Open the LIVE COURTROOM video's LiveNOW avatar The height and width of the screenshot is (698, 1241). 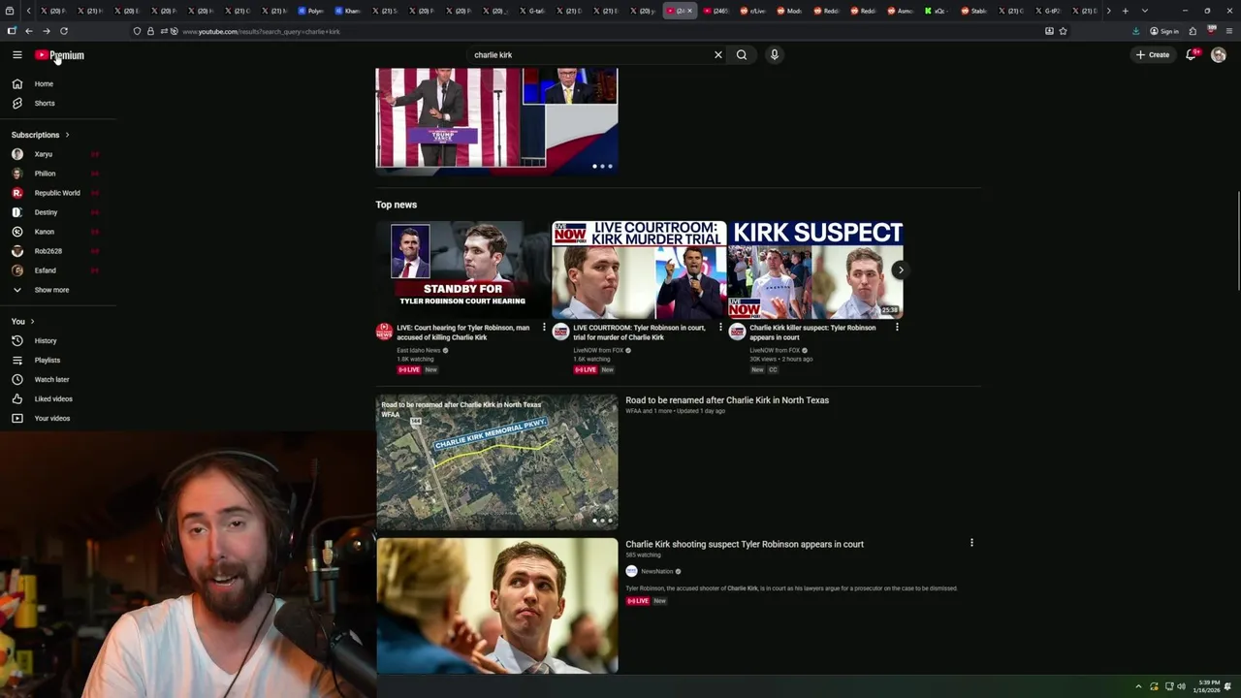click(560, 332)
